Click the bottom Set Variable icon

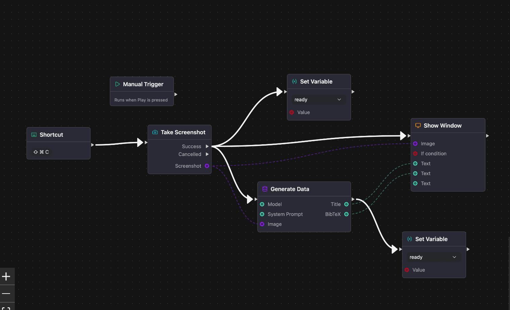(410, 239)
